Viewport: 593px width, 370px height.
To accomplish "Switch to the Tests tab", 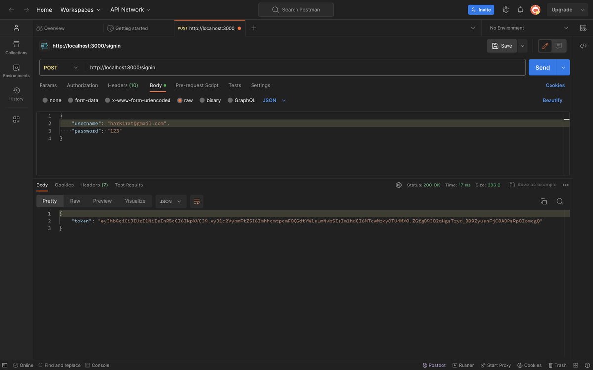I will coord(235,85).
